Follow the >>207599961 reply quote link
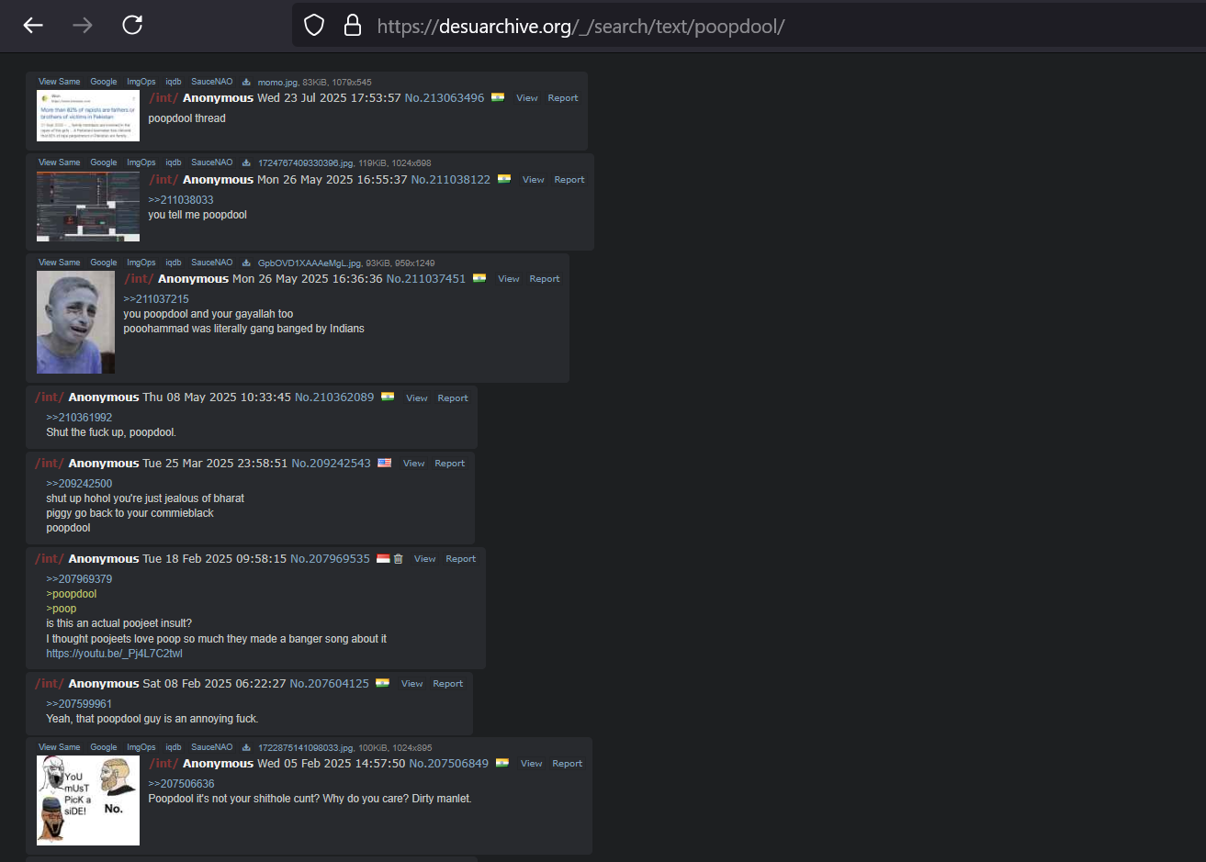Screen dimensions: 1206x862 [x=79, y=704]
